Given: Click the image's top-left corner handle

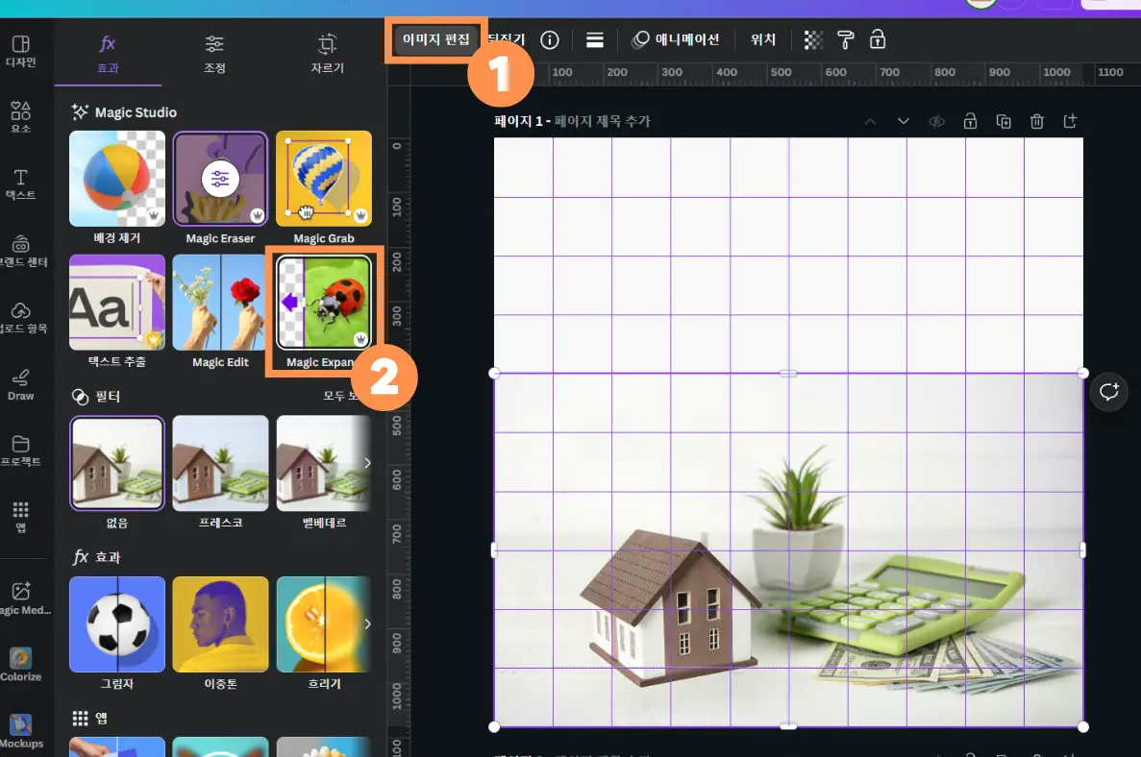Looking at the screenshot, I should click(x=494, y=373).
